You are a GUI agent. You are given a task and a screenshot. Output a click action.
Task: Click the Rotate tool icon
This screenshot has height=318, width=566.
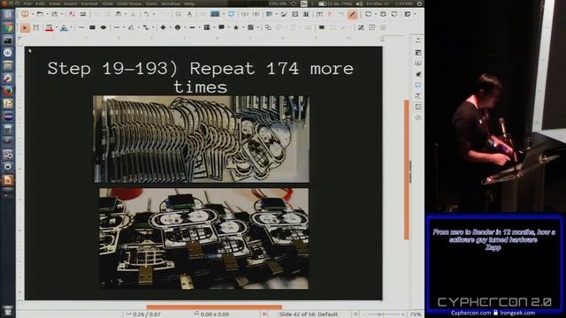pos(268,27)
